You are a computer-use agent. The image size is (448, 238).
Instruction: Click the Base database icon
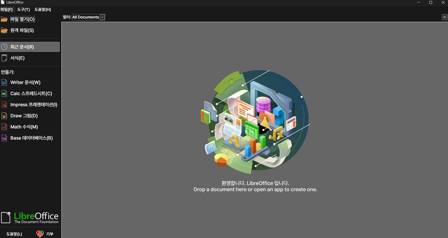(x=4, y=138)
